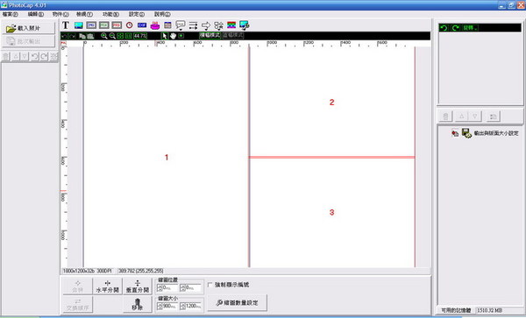
Task: Select canvas cell number 1
Action: (167, 157)
